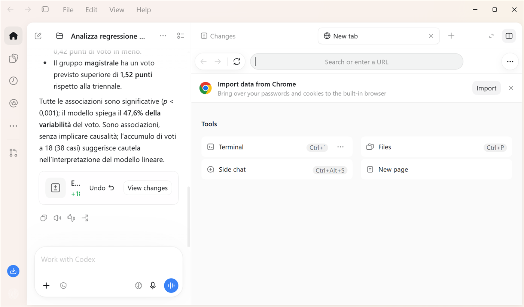The height and width of the screenshot is (307, 524).
Task: Open the Side chat tool
Action: (277, 170)
